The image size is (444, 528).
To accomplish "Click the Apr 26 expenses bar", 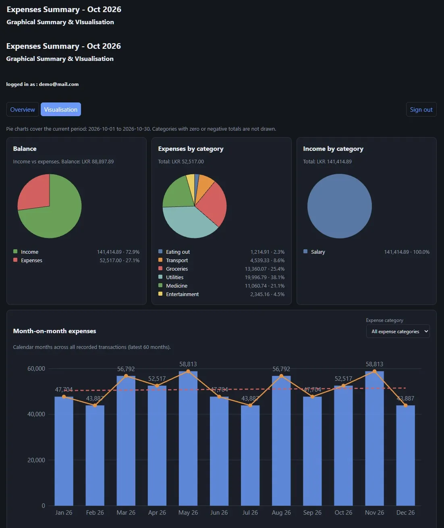I will tap(157, 445).
